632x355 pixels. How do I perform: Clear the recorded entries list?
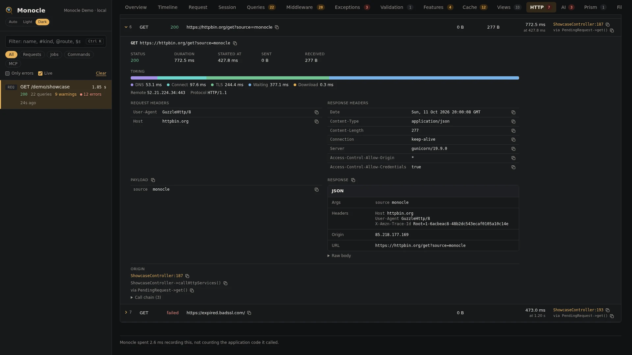(x=101, y=73)
